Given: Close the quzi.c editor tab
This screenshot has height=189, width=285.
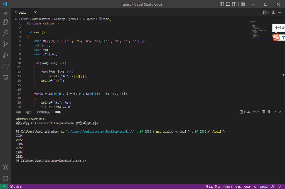Looking at the screenshot, I should (35, 13).
